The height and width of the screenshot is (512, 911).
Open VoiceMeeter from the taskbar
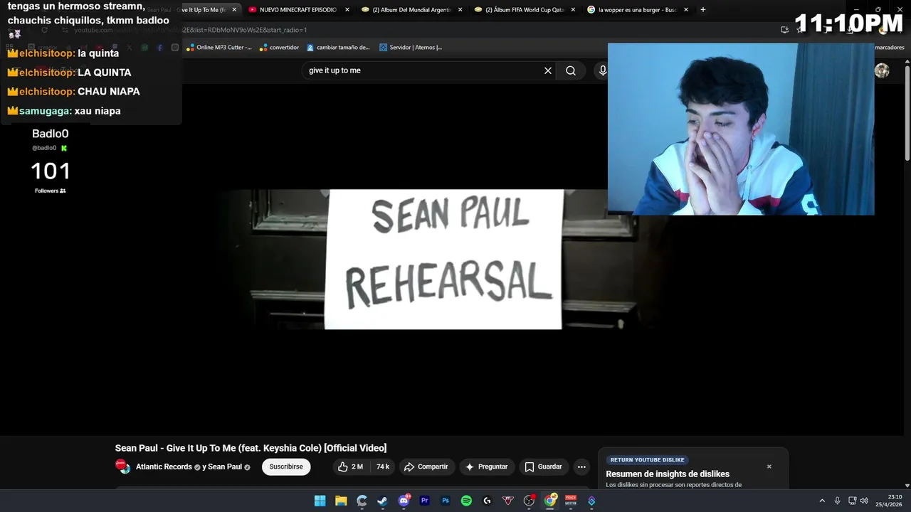pyautogui.click(x=571, y=501)
